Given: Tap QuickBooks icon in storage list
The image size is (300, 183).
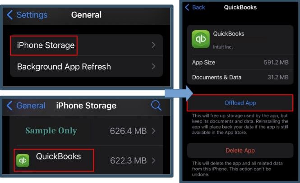Looking at the screenshot, I should click(x=23, y=160).
